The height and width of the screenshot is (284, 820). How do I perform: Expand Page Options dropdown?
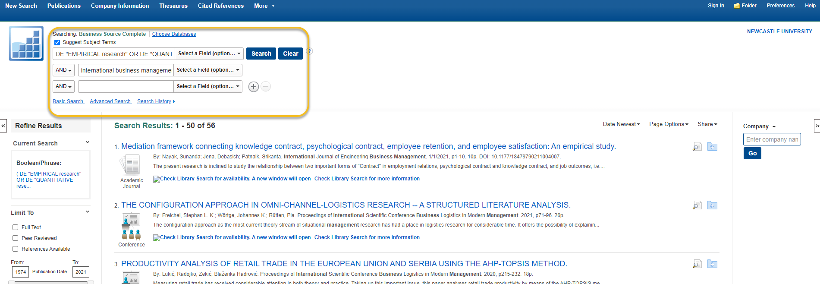(x=669, y=124)
